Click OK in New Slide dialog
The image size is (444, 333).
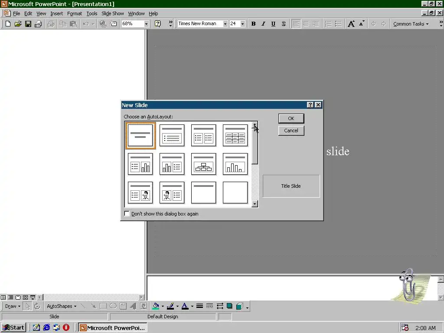(291, 118)
